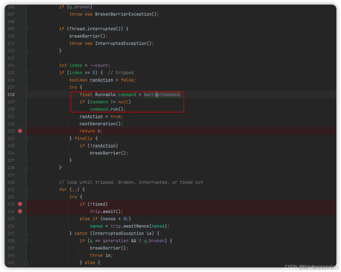Click throw ie statement on line 240
The width and height of the screenshot is (341, 272).
coord(100,255)
